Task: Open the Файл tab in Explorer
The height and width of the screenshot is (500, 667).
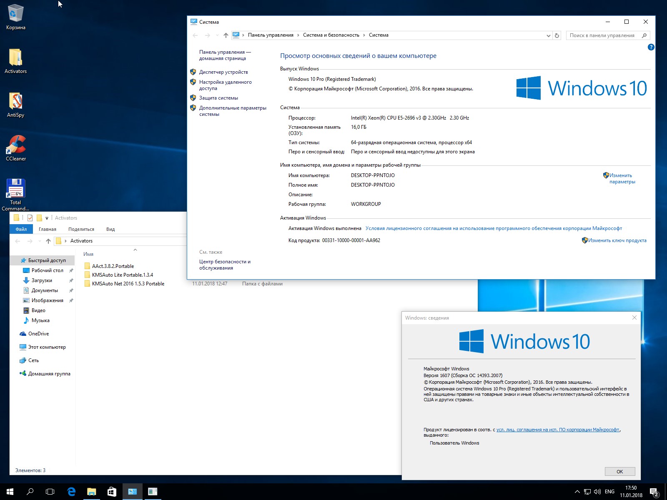Action: point(21,229)
